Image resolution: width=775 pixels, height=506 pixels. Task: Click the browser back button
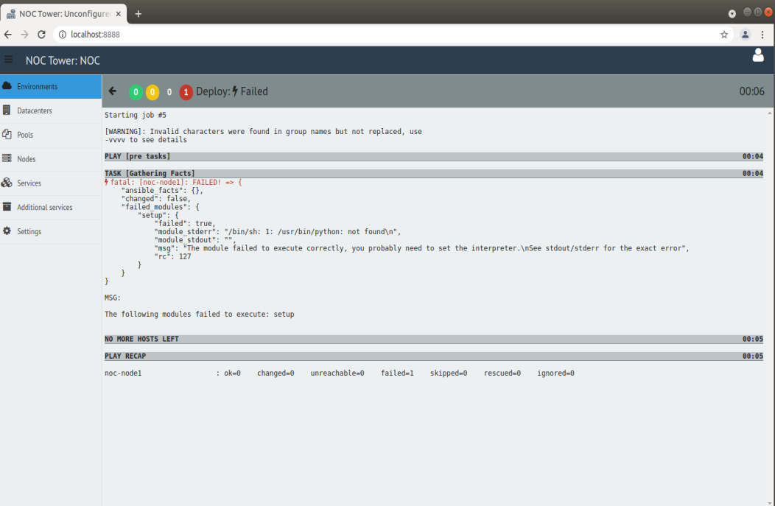[8, 34]
